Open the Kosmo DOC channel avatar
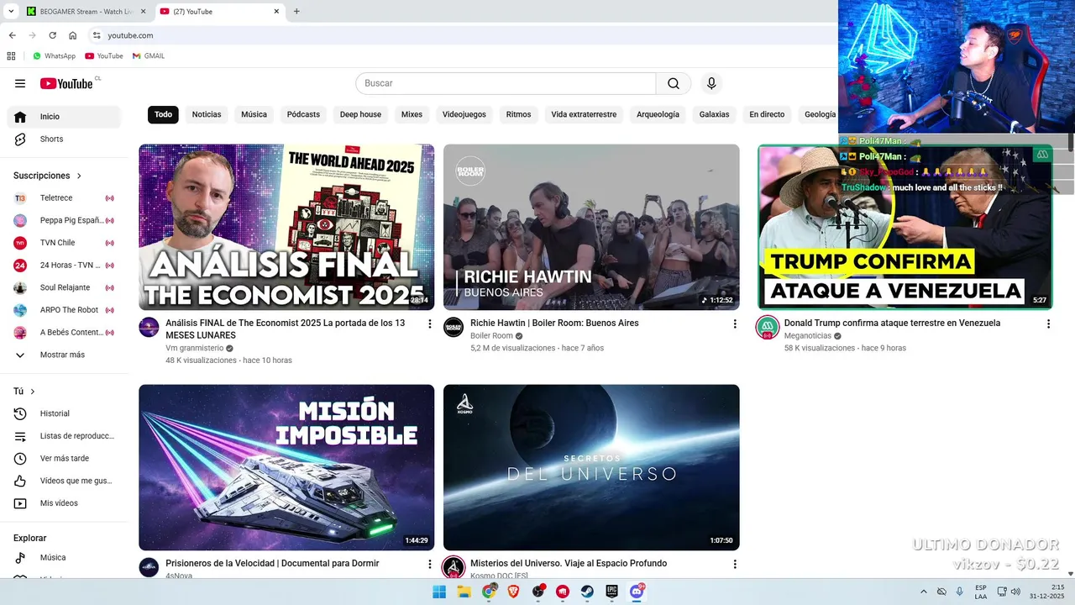The height and width of the screenshot is (605, 1075). point(454,567)
